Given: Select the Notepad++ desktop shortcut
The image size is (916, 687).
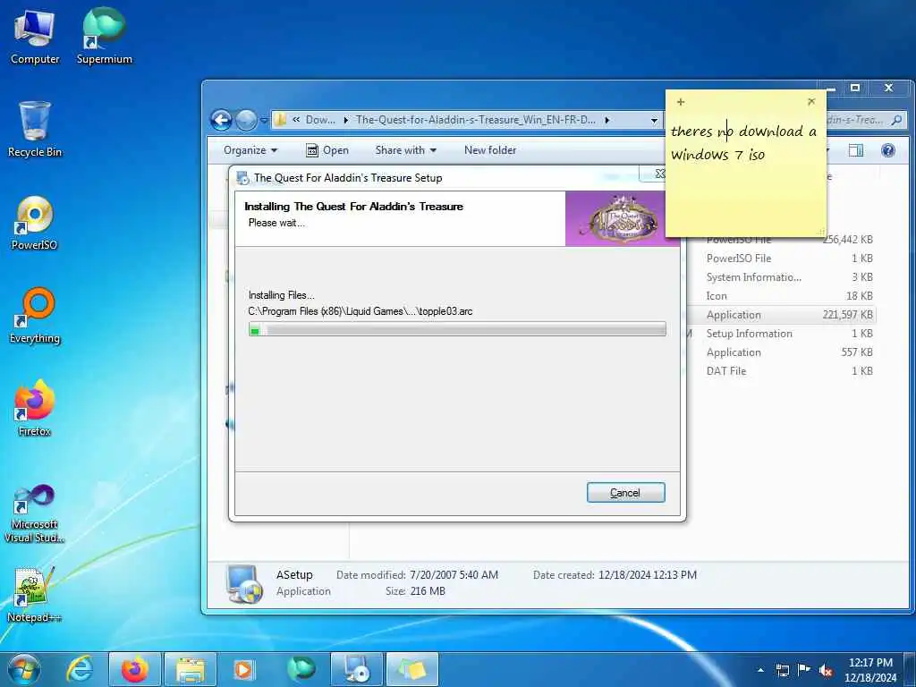Looking at the screenshot, I should [x=35, y=595].
